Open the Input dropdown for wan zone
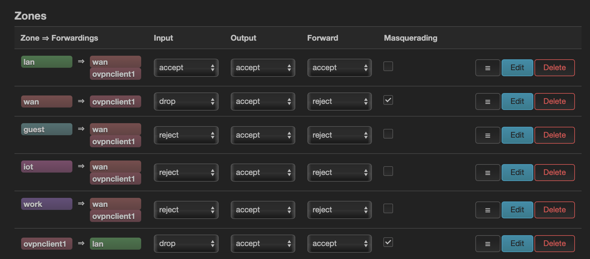The height and width of the screenshot is (259, 590). 186,101
